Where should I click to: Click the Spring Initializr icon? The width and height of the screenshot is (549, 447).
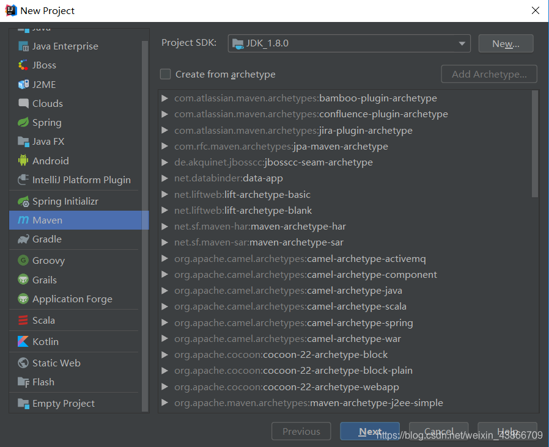(23, 202)
